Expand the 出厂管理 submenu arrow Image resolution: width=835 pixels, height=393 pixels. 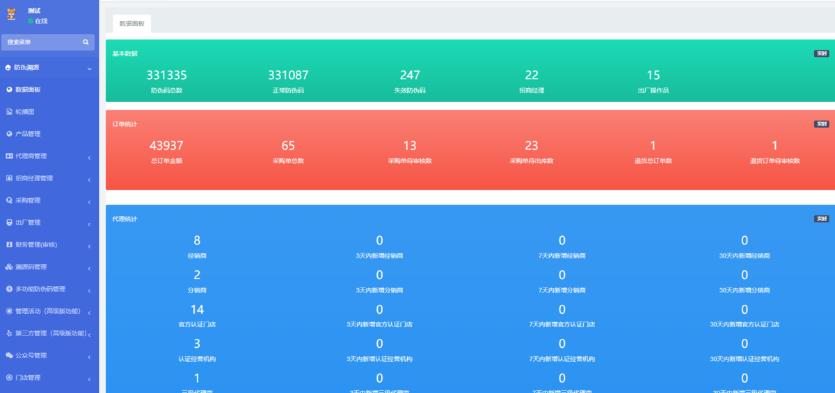pyautogui.click(x=89, y=224)
